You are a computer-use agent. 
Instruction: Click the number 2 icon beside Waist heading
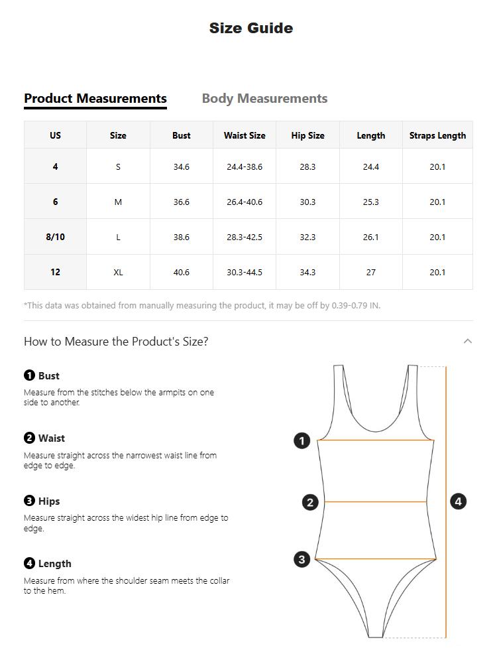pos(29,438)
